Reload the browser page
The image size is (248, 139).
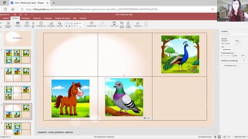coord(5,9)
